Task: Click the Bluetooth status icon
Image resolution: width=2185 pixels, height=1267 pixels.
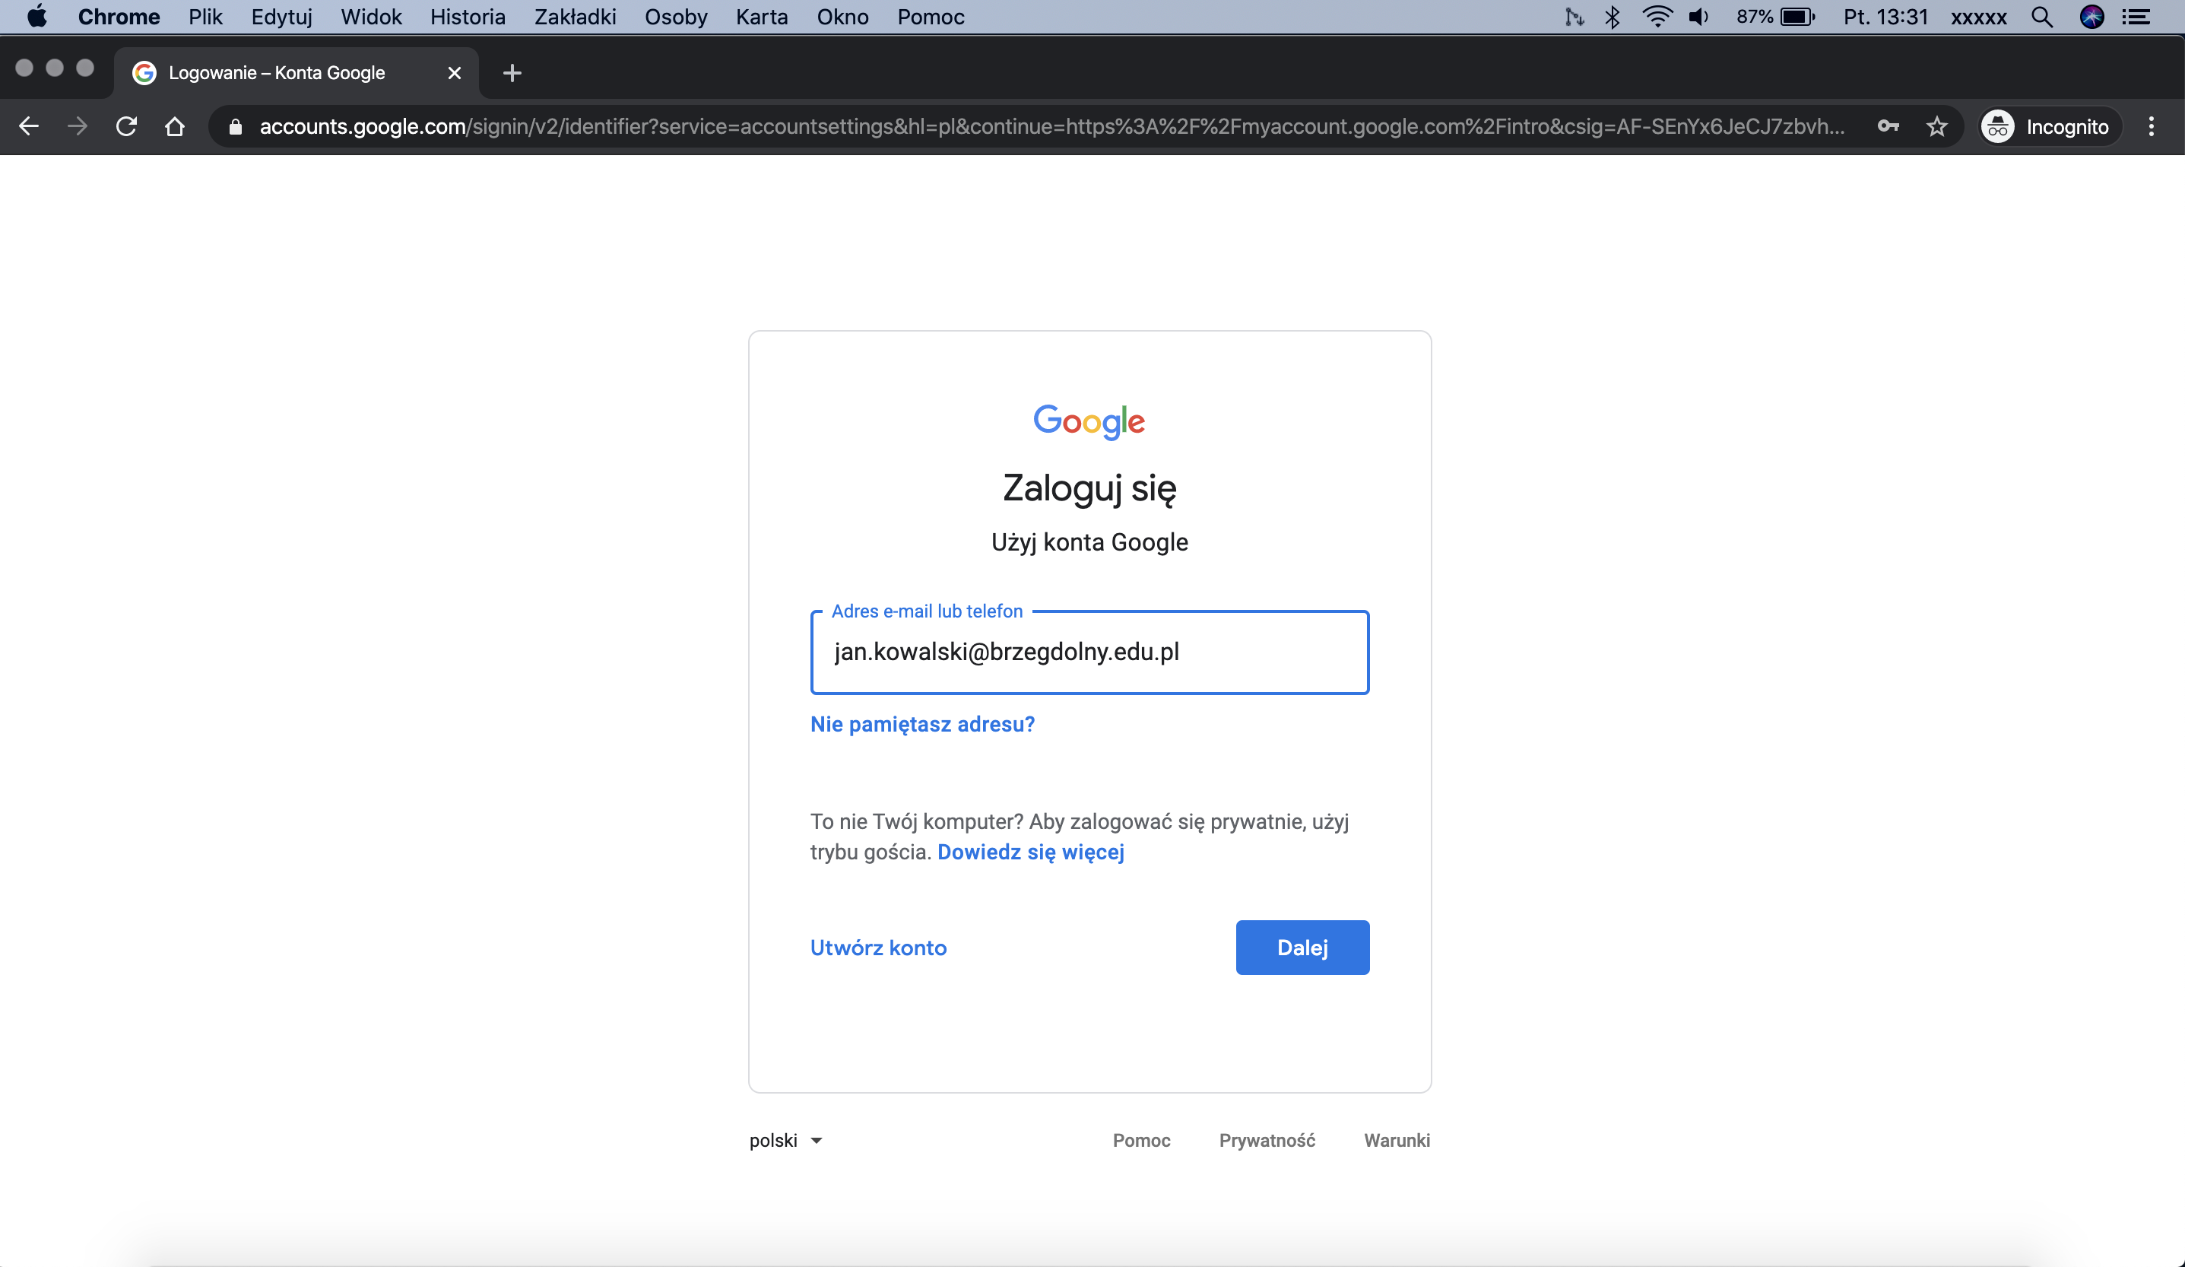Action: coord(1612,17)
